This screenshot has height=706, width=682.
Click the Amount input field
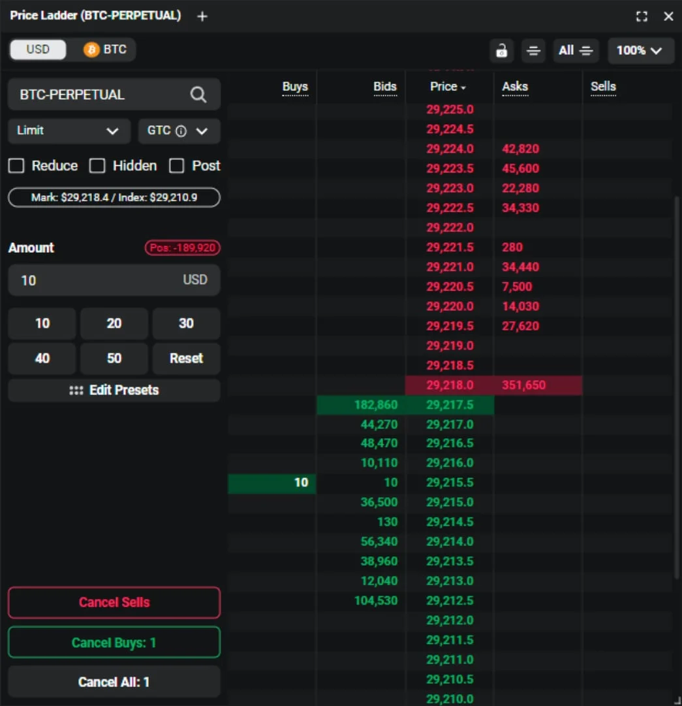point(114,280)
